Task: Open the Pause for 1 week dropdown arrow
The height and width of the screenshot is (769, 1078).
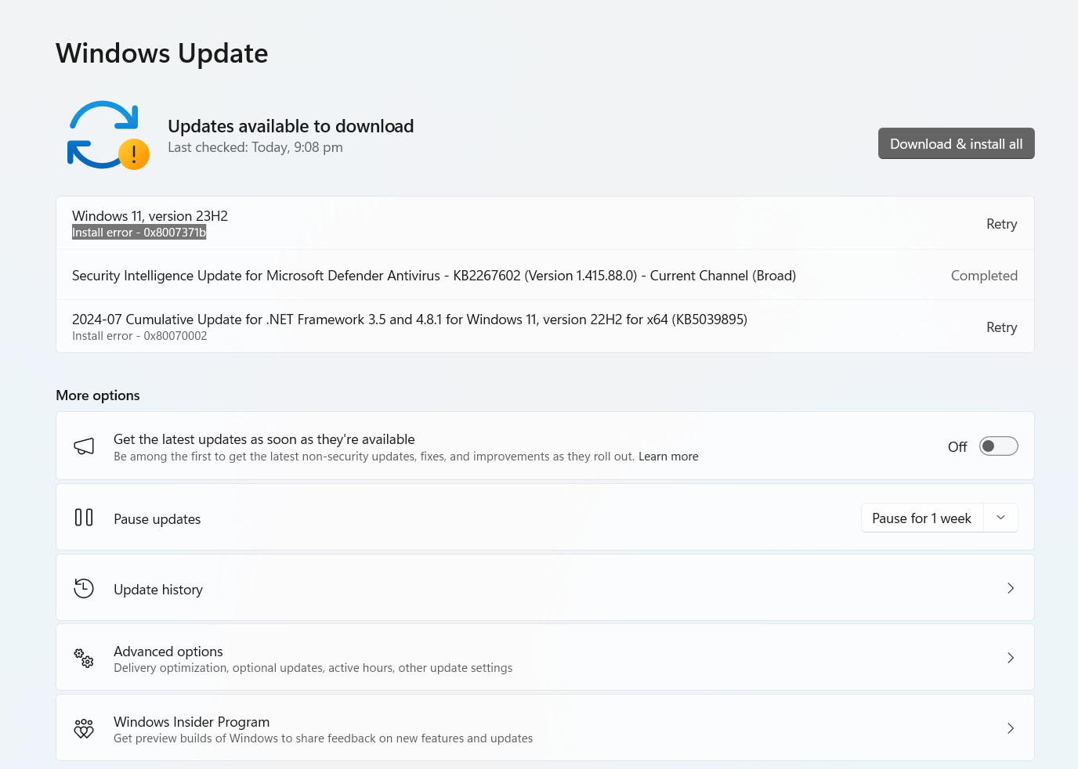Action: coord(1000,518)
